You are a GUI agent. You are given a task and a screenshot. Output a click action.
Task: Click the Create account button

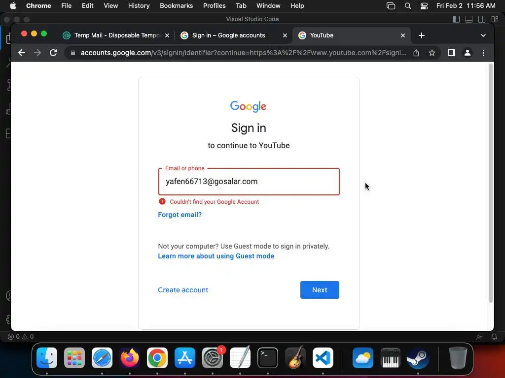point(183,290)
